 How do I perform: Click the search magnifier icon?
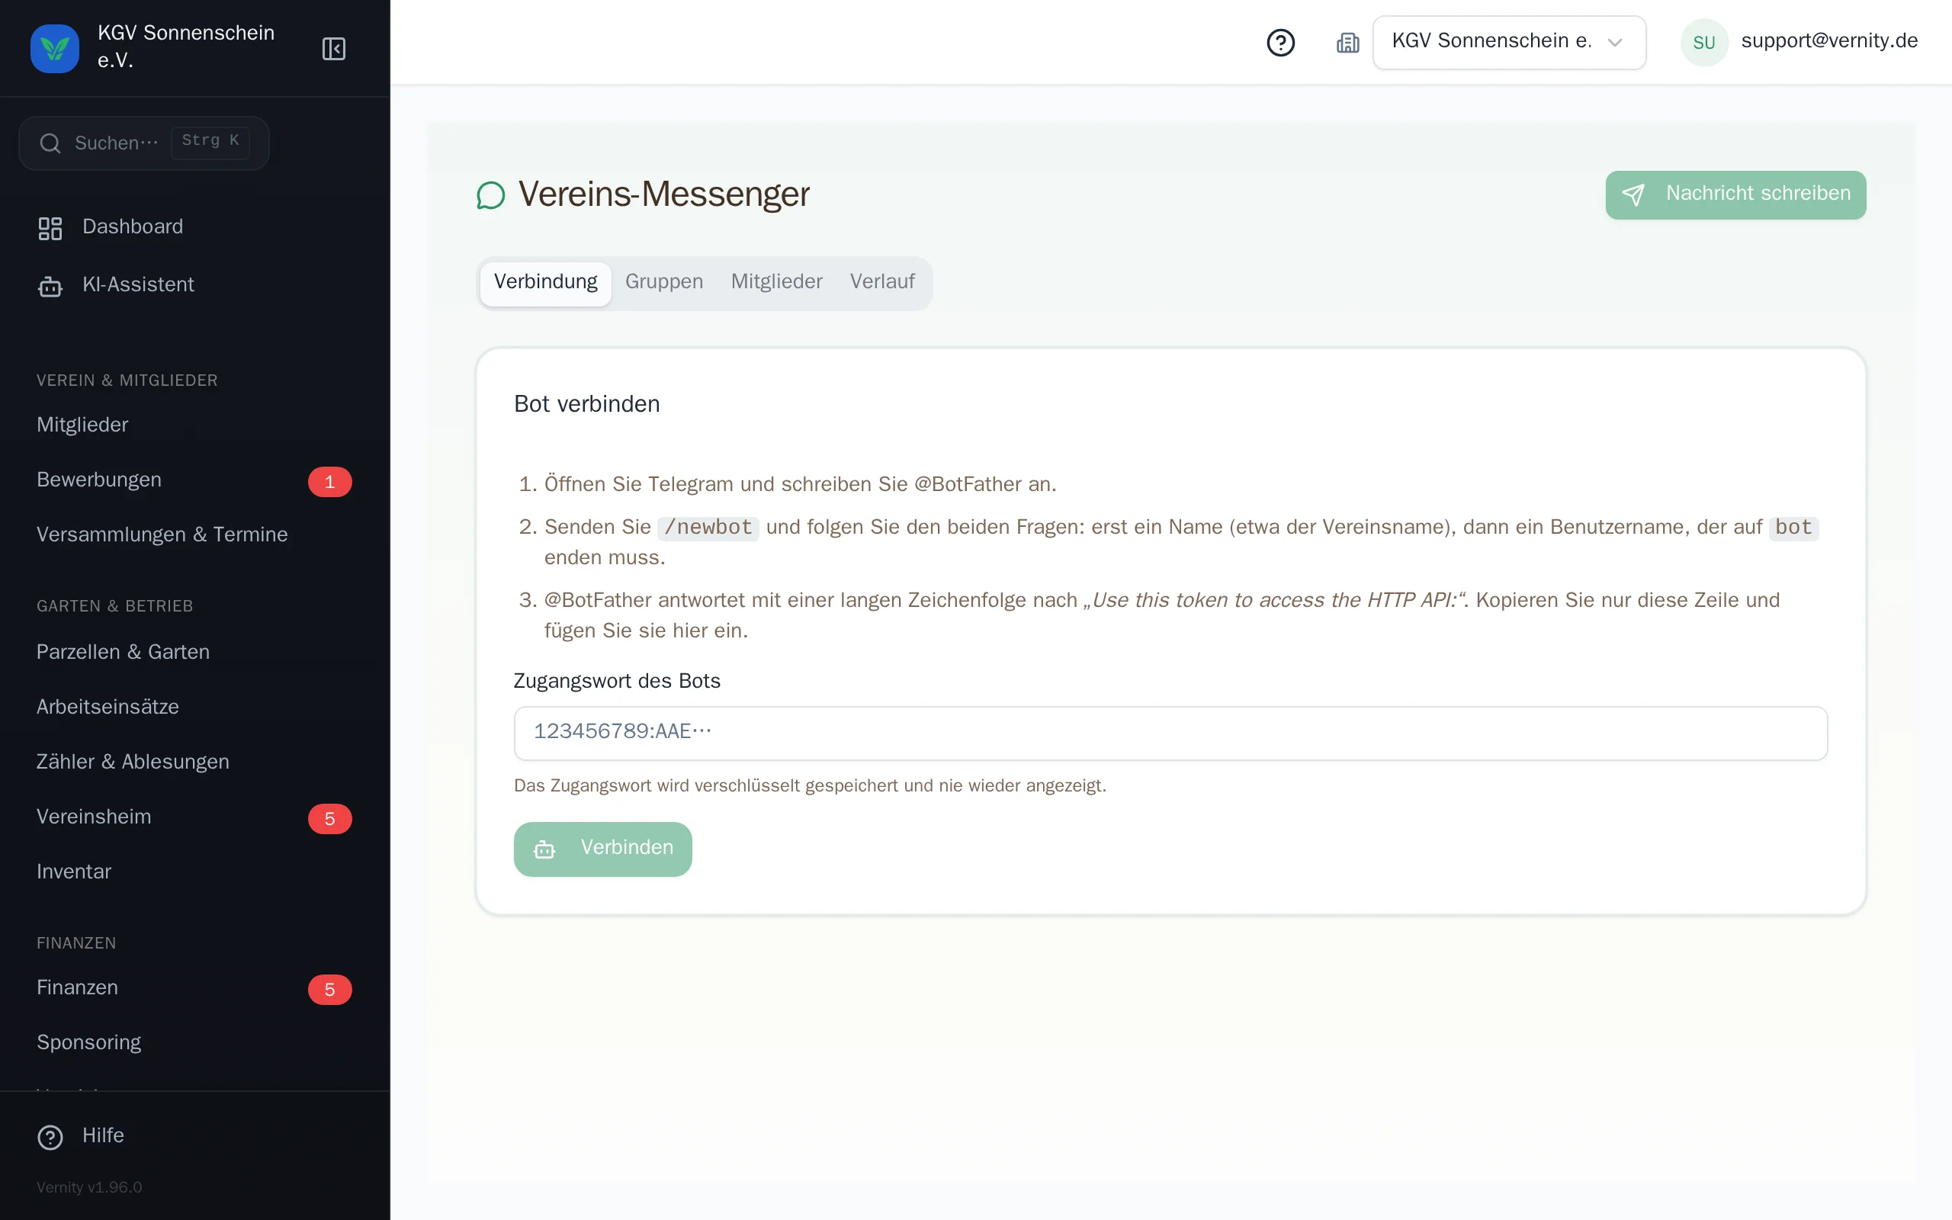[50, 143]
